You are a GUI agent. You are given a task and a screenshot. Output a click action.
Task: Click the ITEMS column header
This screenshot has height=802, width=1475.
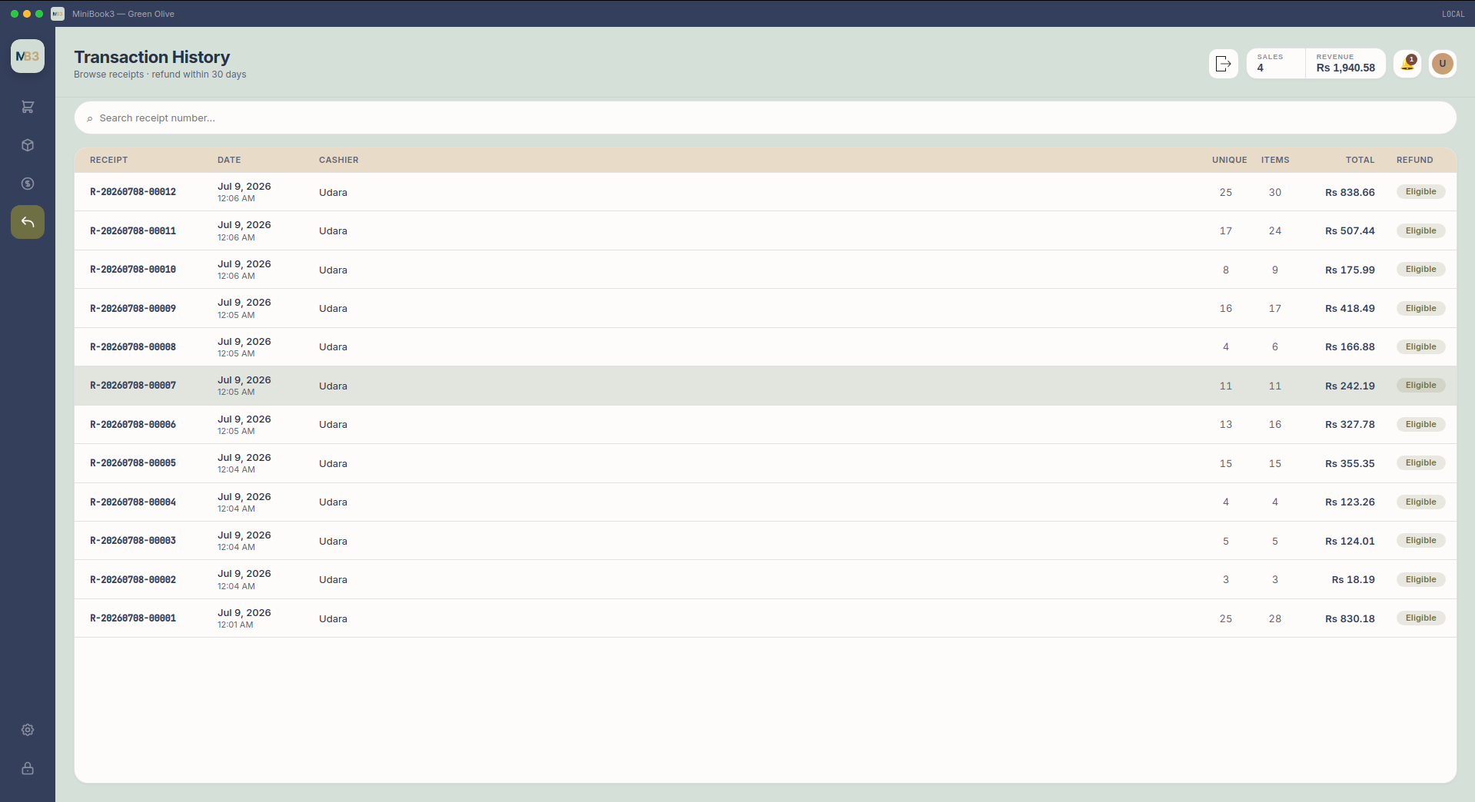point(1275,160)
